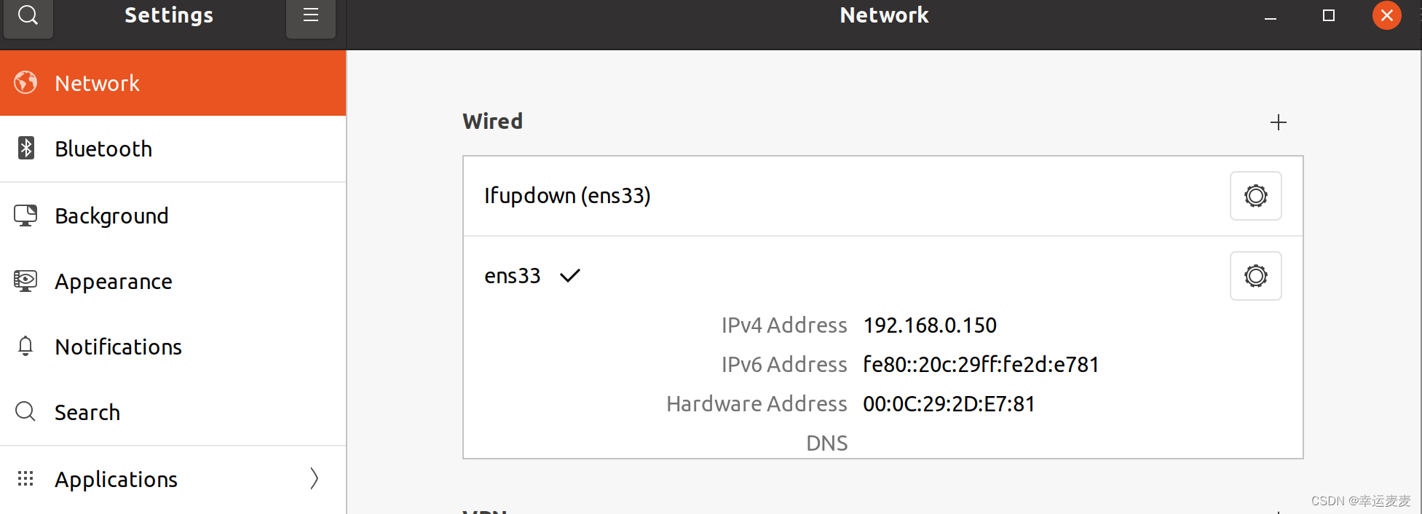Click the checkmark next to ens33
Screen dimensions: 1422x514
click(570, 275)
